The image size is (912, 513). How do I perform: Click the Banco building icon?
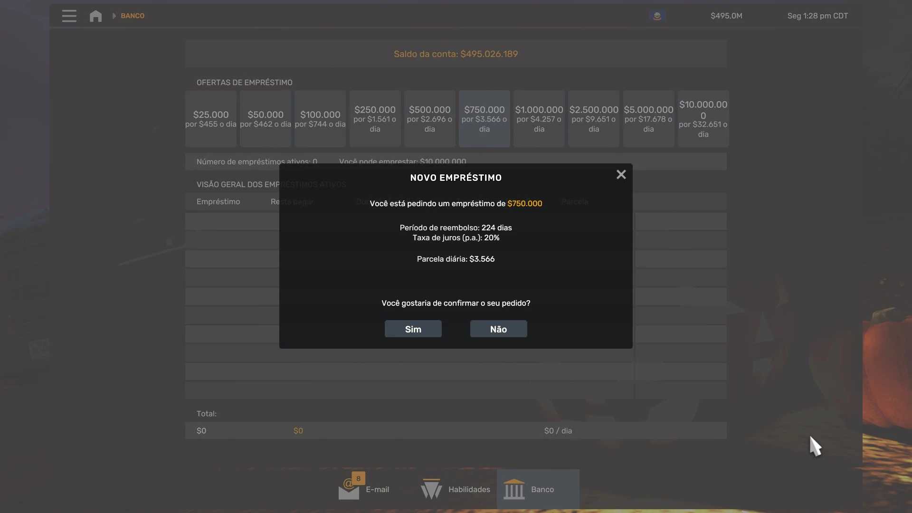coord(514,489)
